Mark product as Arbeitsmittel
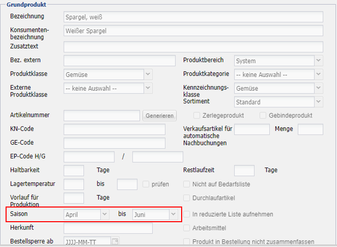Viewport: 337px width, 247px height. coord(187,228)
